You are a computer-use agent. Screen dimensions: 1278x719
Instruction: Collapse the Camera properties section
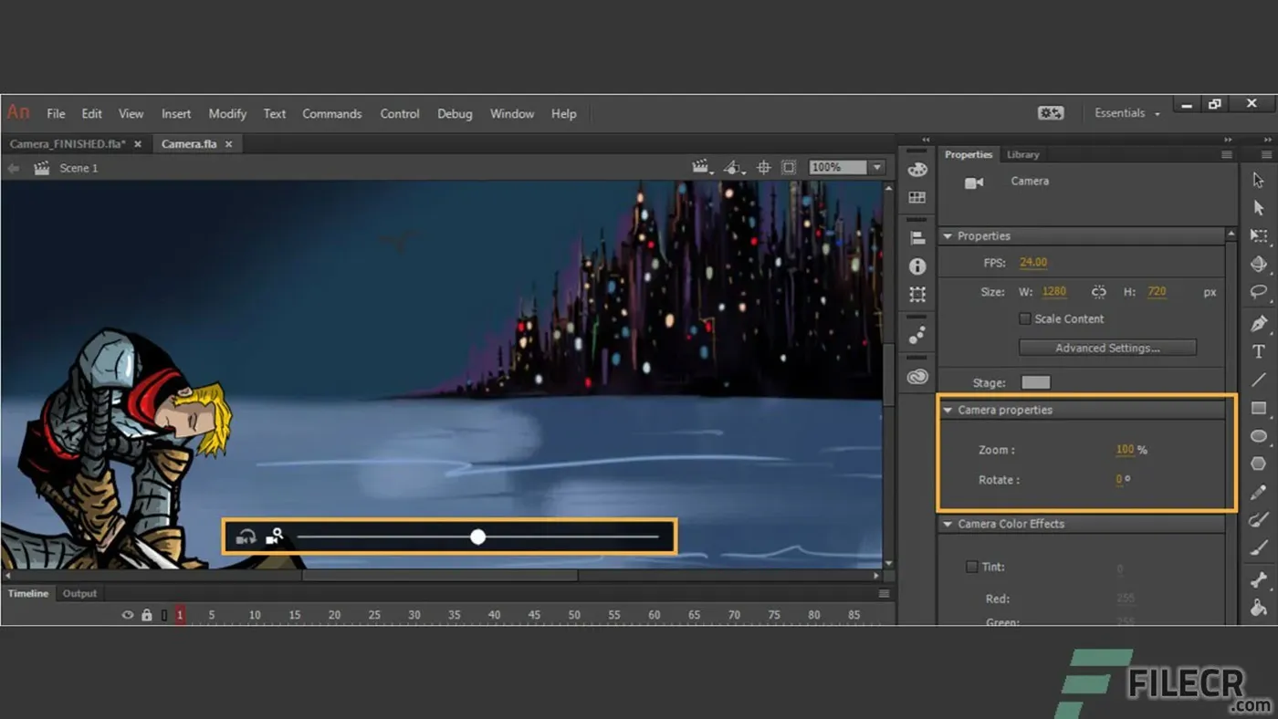(x=948, y=410)
